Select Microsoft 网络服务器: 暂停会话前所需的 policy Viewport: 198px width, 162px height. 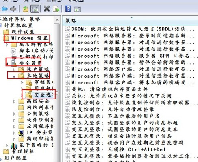(133, 63)
